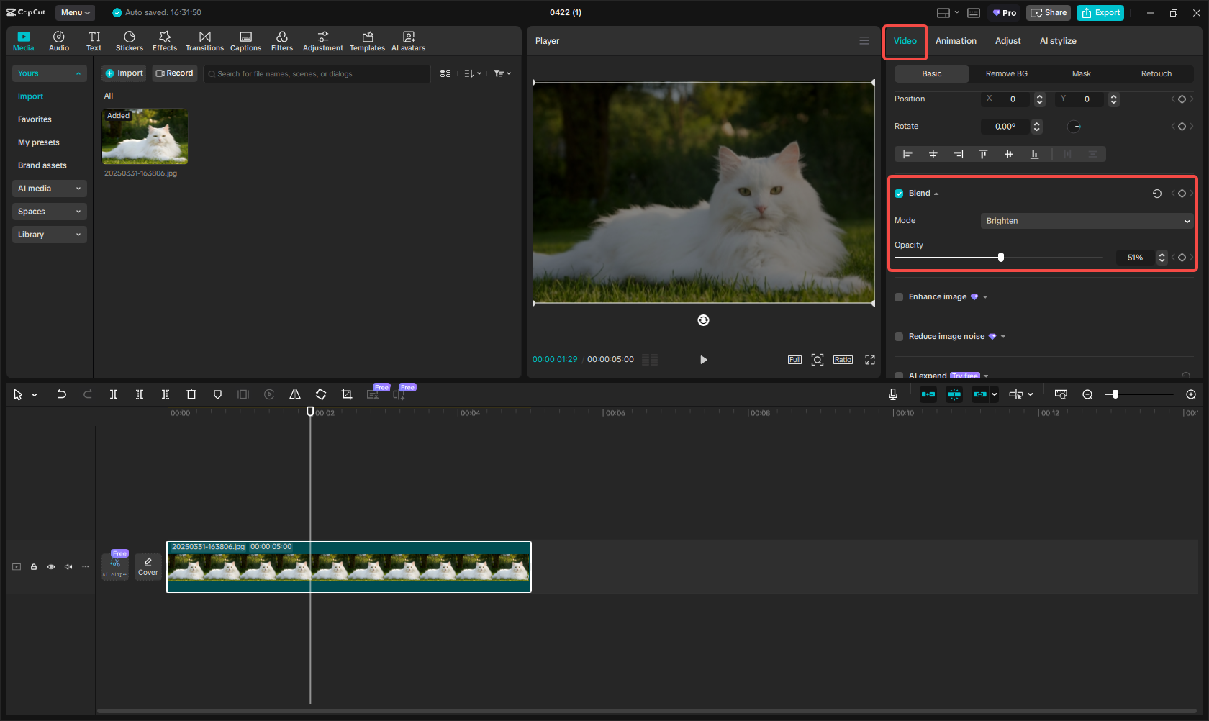Switch to the Animation tab

tap(956, 41)
